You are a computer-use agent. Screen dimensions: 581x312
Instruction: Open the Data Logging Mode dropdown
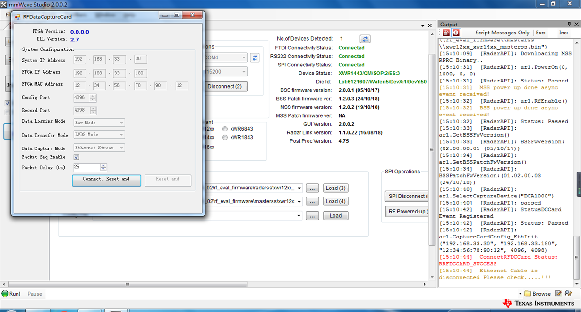99,123
